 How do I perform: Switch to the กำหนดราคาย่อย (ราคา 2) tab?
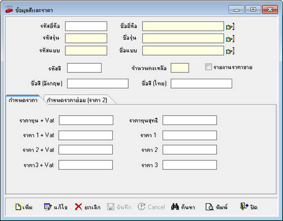coord(77,100)
